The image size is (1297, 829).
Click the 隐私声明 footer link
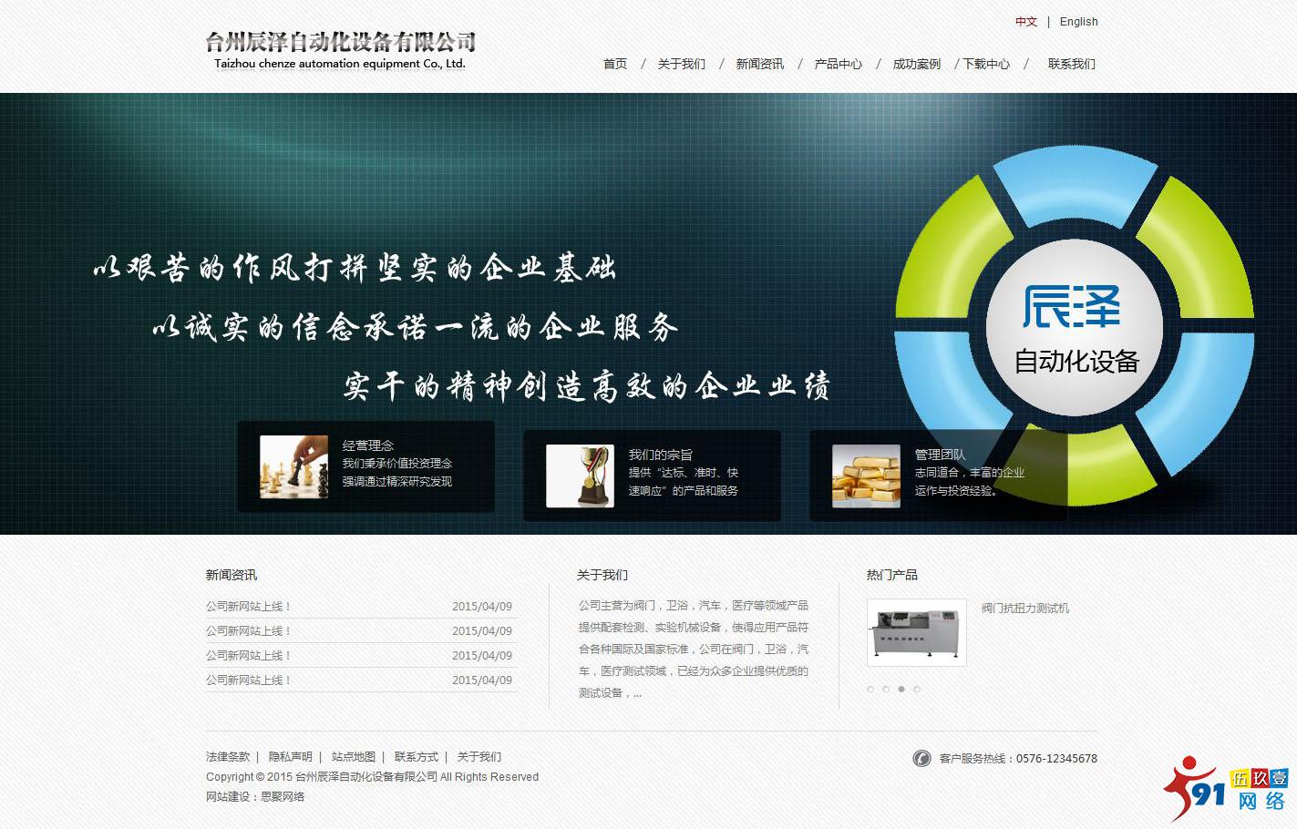tap(290, 757)
